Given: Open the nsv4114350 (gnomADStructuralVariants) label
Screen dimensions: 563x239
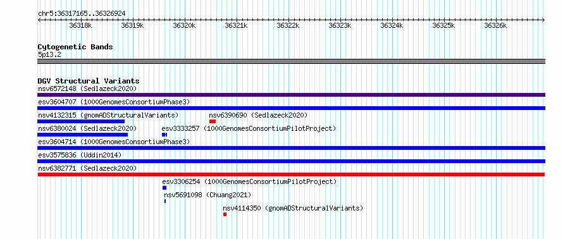Looking at the screenshot, I should pos(293,208).
